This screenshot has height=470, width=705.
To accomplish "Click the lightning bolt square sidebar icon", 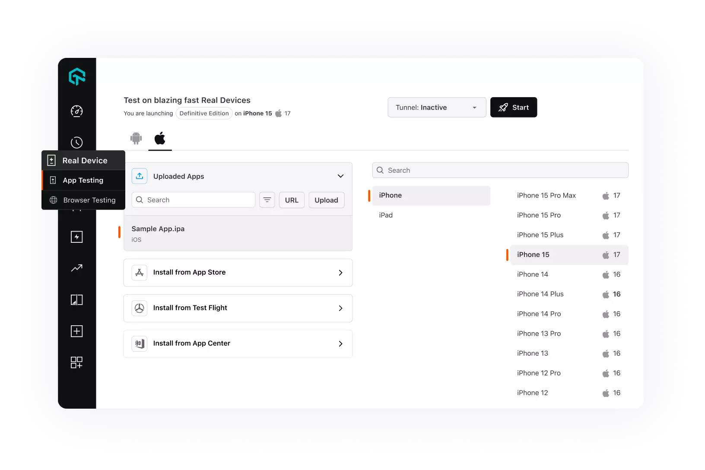I will pyautogui.click(x=77, y=237).
